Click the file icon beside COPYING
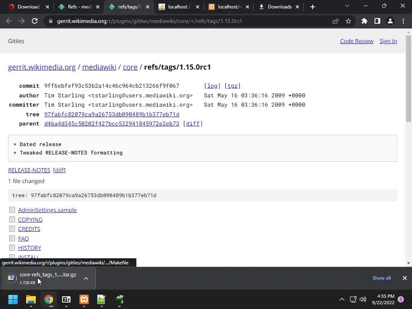Viewport: 412px width, 309px height. [x=12, y=219]
